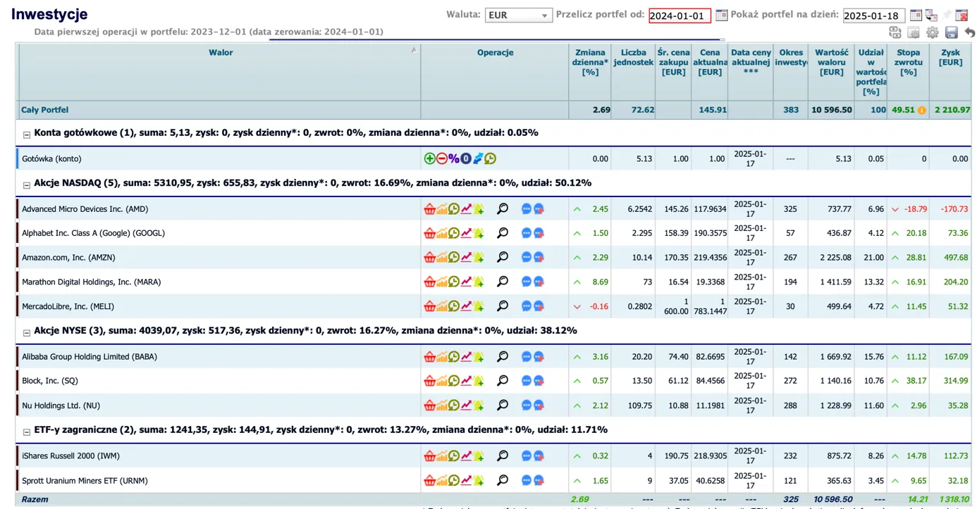Click the Pokaż portfel na dzień date field
The image size is (977, 509).
tap(873, 15)
